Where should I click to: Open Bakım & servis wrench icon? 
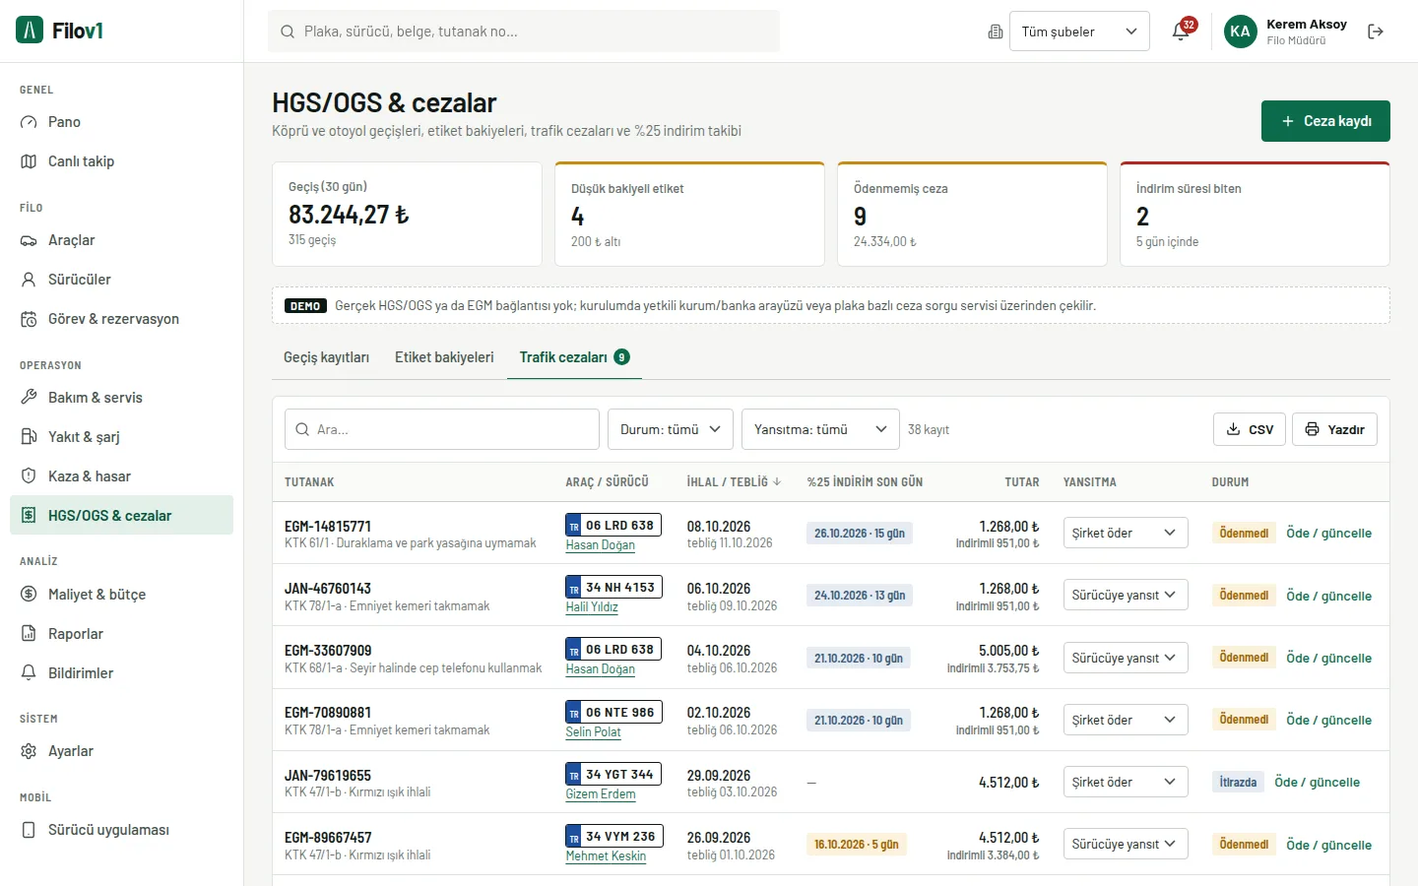pyautogui.click(x=29, y=398)
